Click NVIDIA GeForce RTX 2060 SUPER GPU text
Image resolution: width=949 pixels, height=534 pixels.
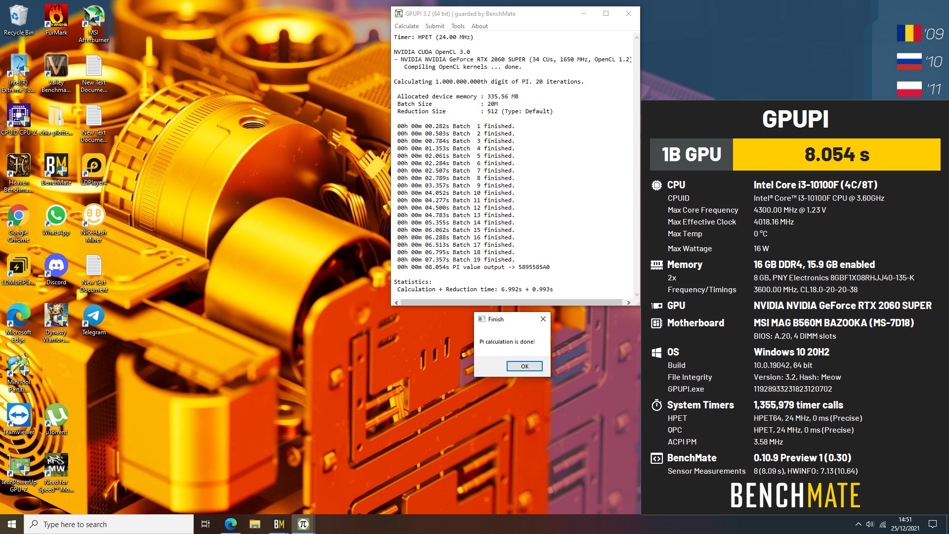[x=842, y=306]
